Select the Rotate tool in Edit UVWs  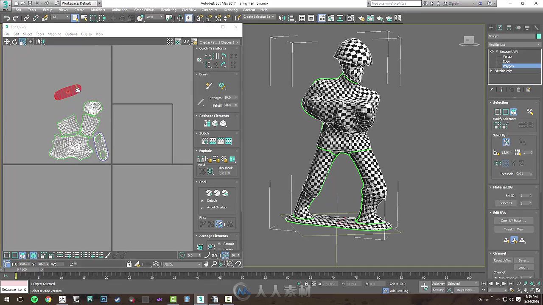click(x=14, y=42)
